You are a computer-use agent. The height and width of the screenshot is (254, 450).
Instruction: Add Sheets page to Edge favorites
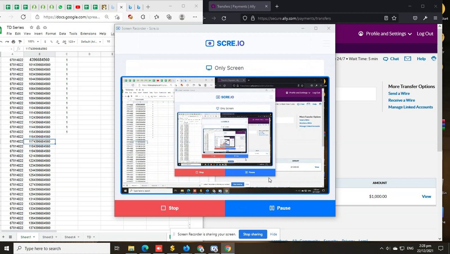[117, 17]
